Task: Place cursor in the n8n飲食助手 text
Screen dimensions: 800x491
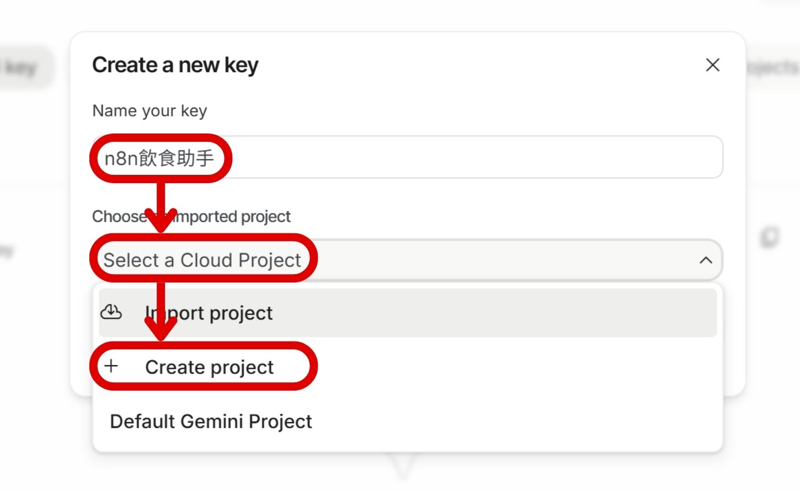Action: (159, 158)
